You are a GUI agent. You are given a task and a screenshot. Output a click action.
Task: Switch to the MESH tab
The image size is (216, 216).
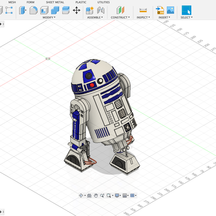[12, 3]
